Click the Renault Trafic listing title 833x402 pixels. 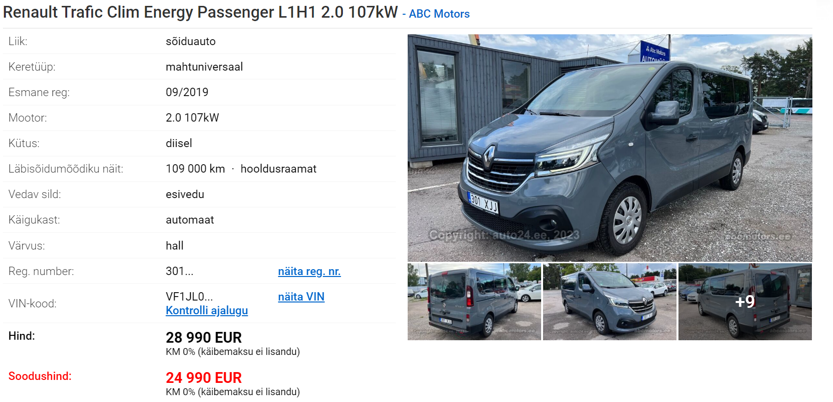[x=200, y=12]
